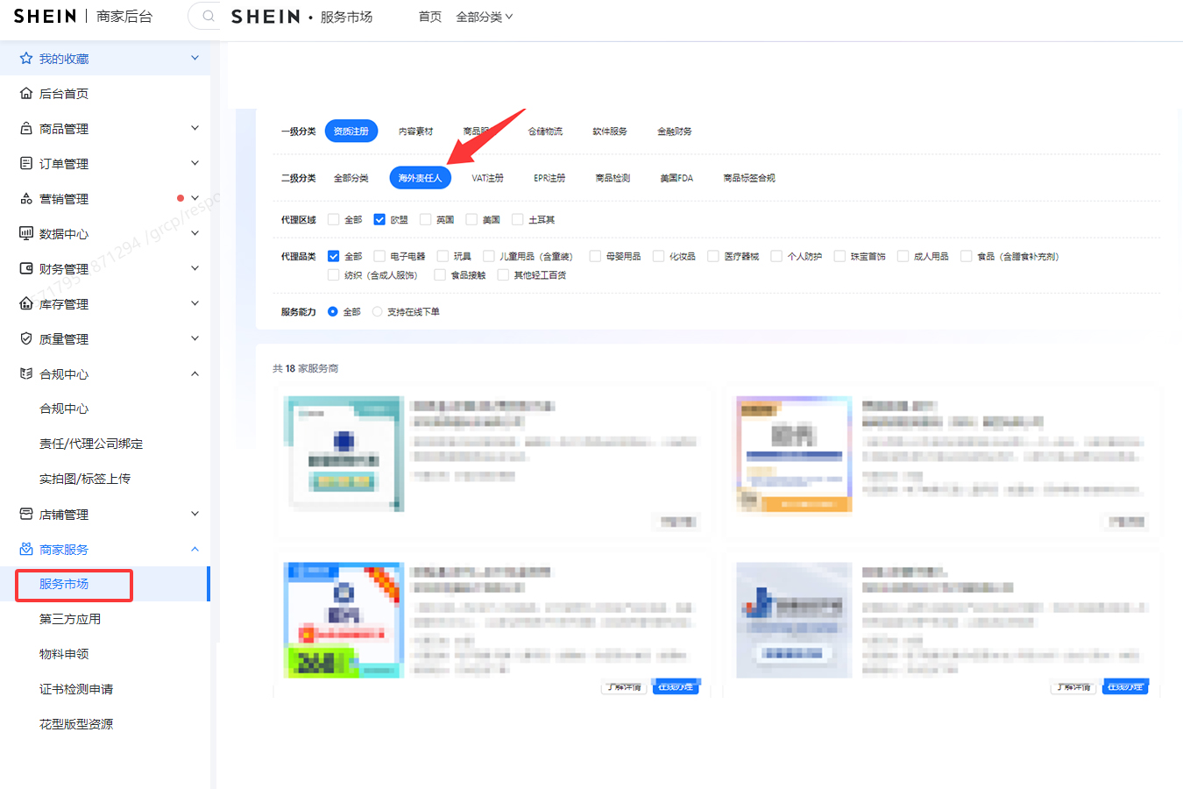This screenshot has height=789, width=1183.
Task: Collapse the 合规中心 menu chevron
Action: [195, 374]
